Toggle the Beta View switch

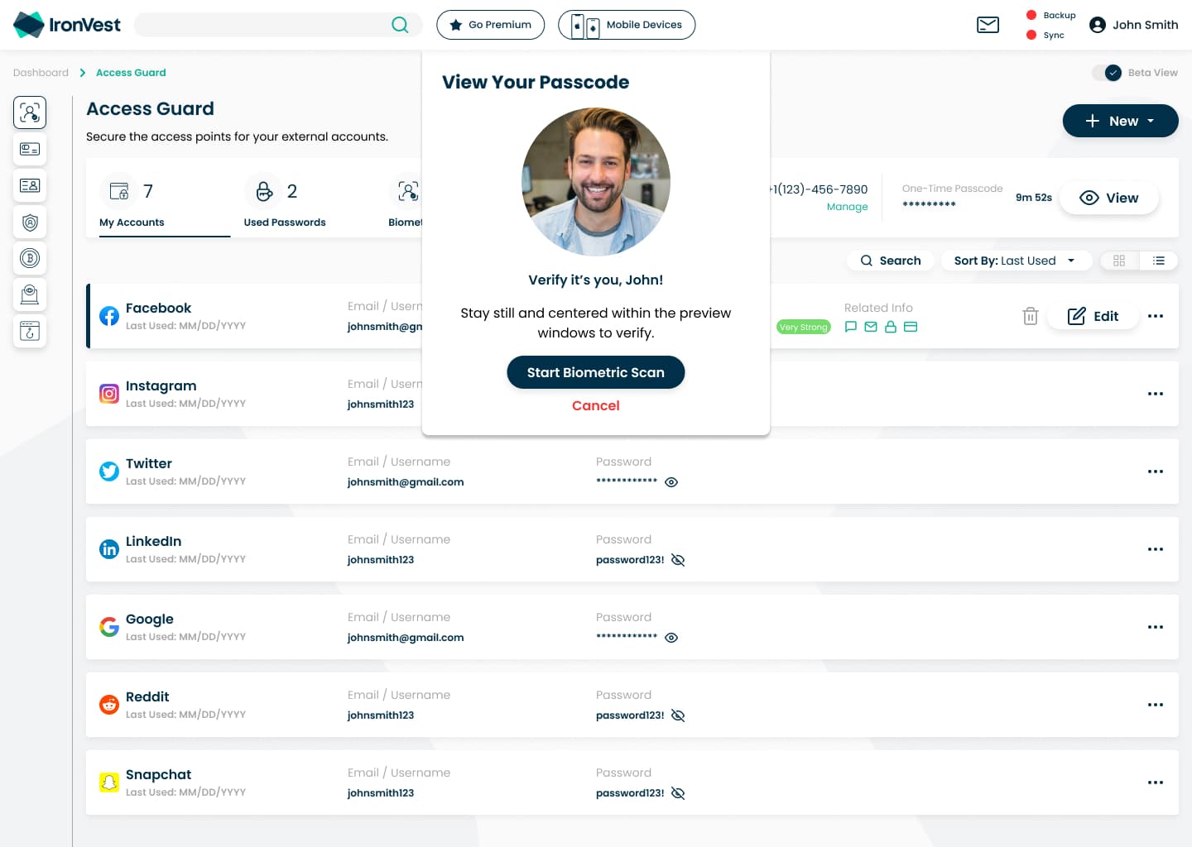1107,73
